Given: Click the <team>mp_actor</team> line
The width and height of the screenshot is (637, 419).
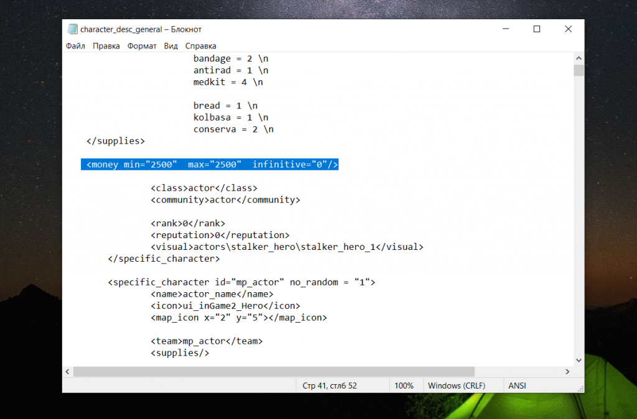Looking at the screenshot, I should (207, 341).
